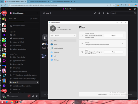Click Reboot Launcher icon in taskbar

(21, 102)
